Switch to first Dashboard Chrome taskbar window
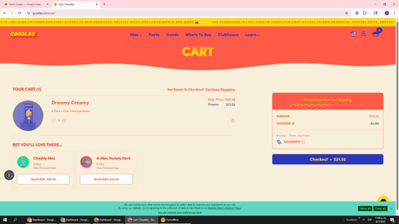Screen dimensions: 399x224 tap(41, 220)
